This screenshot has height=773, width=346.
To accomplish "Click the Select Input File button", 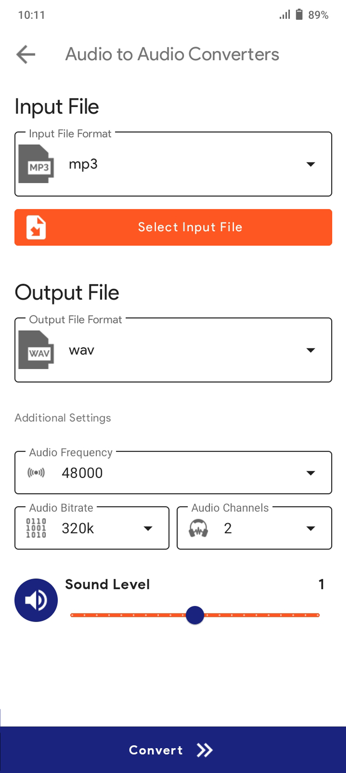I will click(x=173, y=227).
